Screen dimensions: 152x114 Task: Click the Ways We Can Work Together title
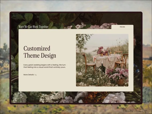[33, 27]
